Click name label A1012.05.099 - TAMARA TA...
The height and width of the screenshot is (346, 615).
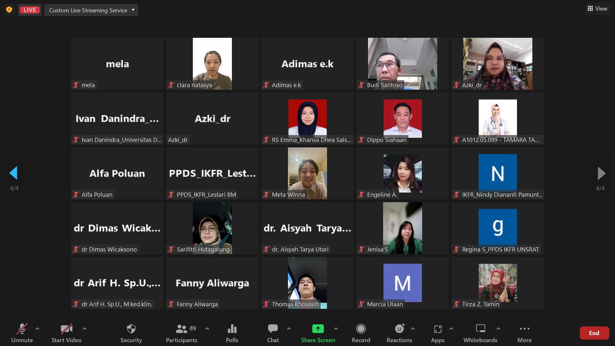click(500, 140)
